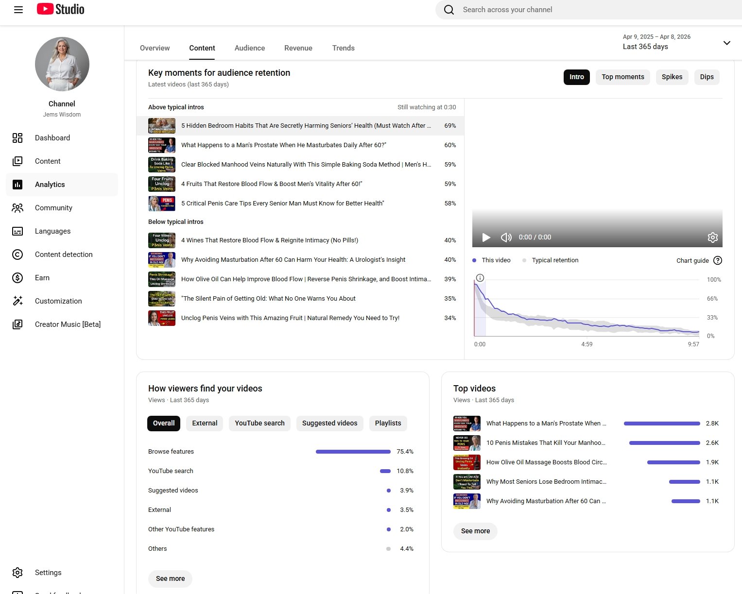Expand the Last 365 days date range
The width and height of the screenshot is (742, 594).
[x=726, y=43]
